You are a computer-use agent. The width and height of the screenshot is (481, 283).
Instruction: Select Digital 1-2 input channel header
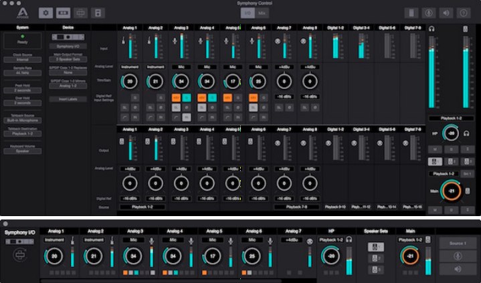[x=335, y=27]
